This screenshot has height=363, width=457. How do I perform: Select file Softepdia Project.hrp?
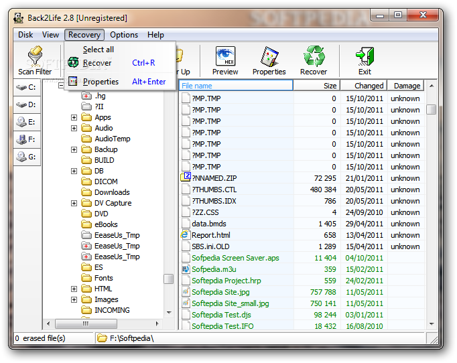tap(226, 280)
